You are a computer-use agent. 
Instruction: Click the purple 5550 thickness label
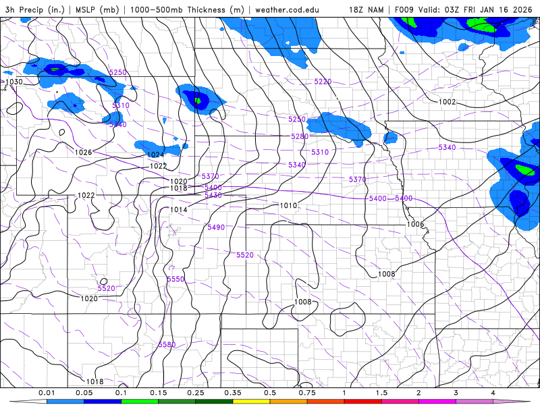[175, 279]
